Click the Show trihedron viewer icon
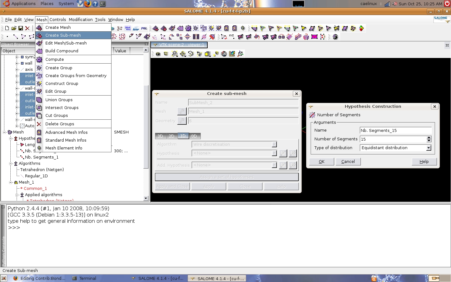Image resolution: width=451 pixels, height=282 pixels. (x=240, y=54)
